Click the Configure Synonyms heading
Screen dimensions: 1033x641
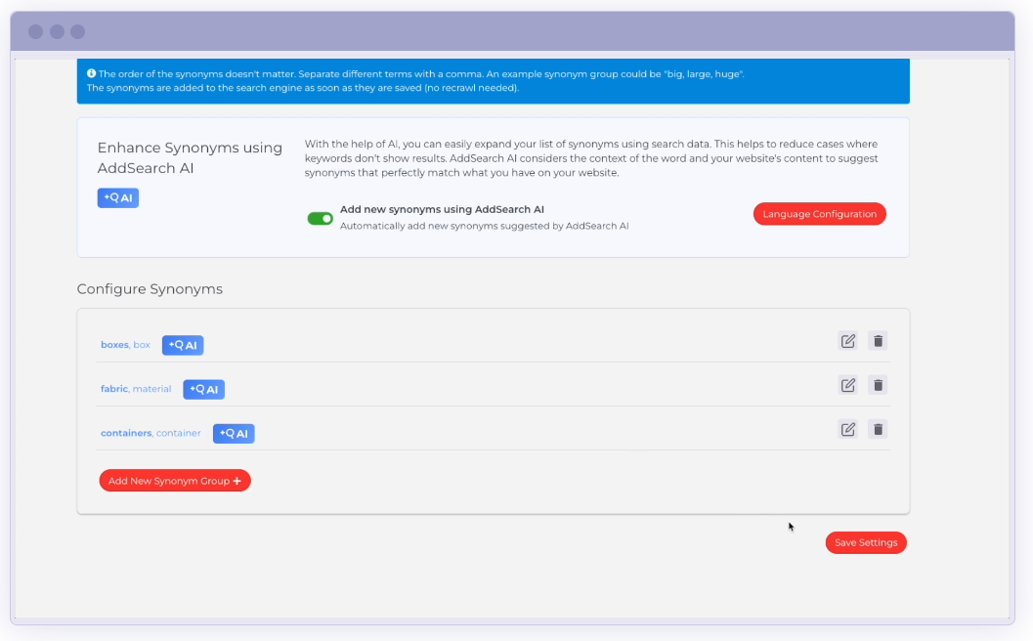click(x=150, y=289)
